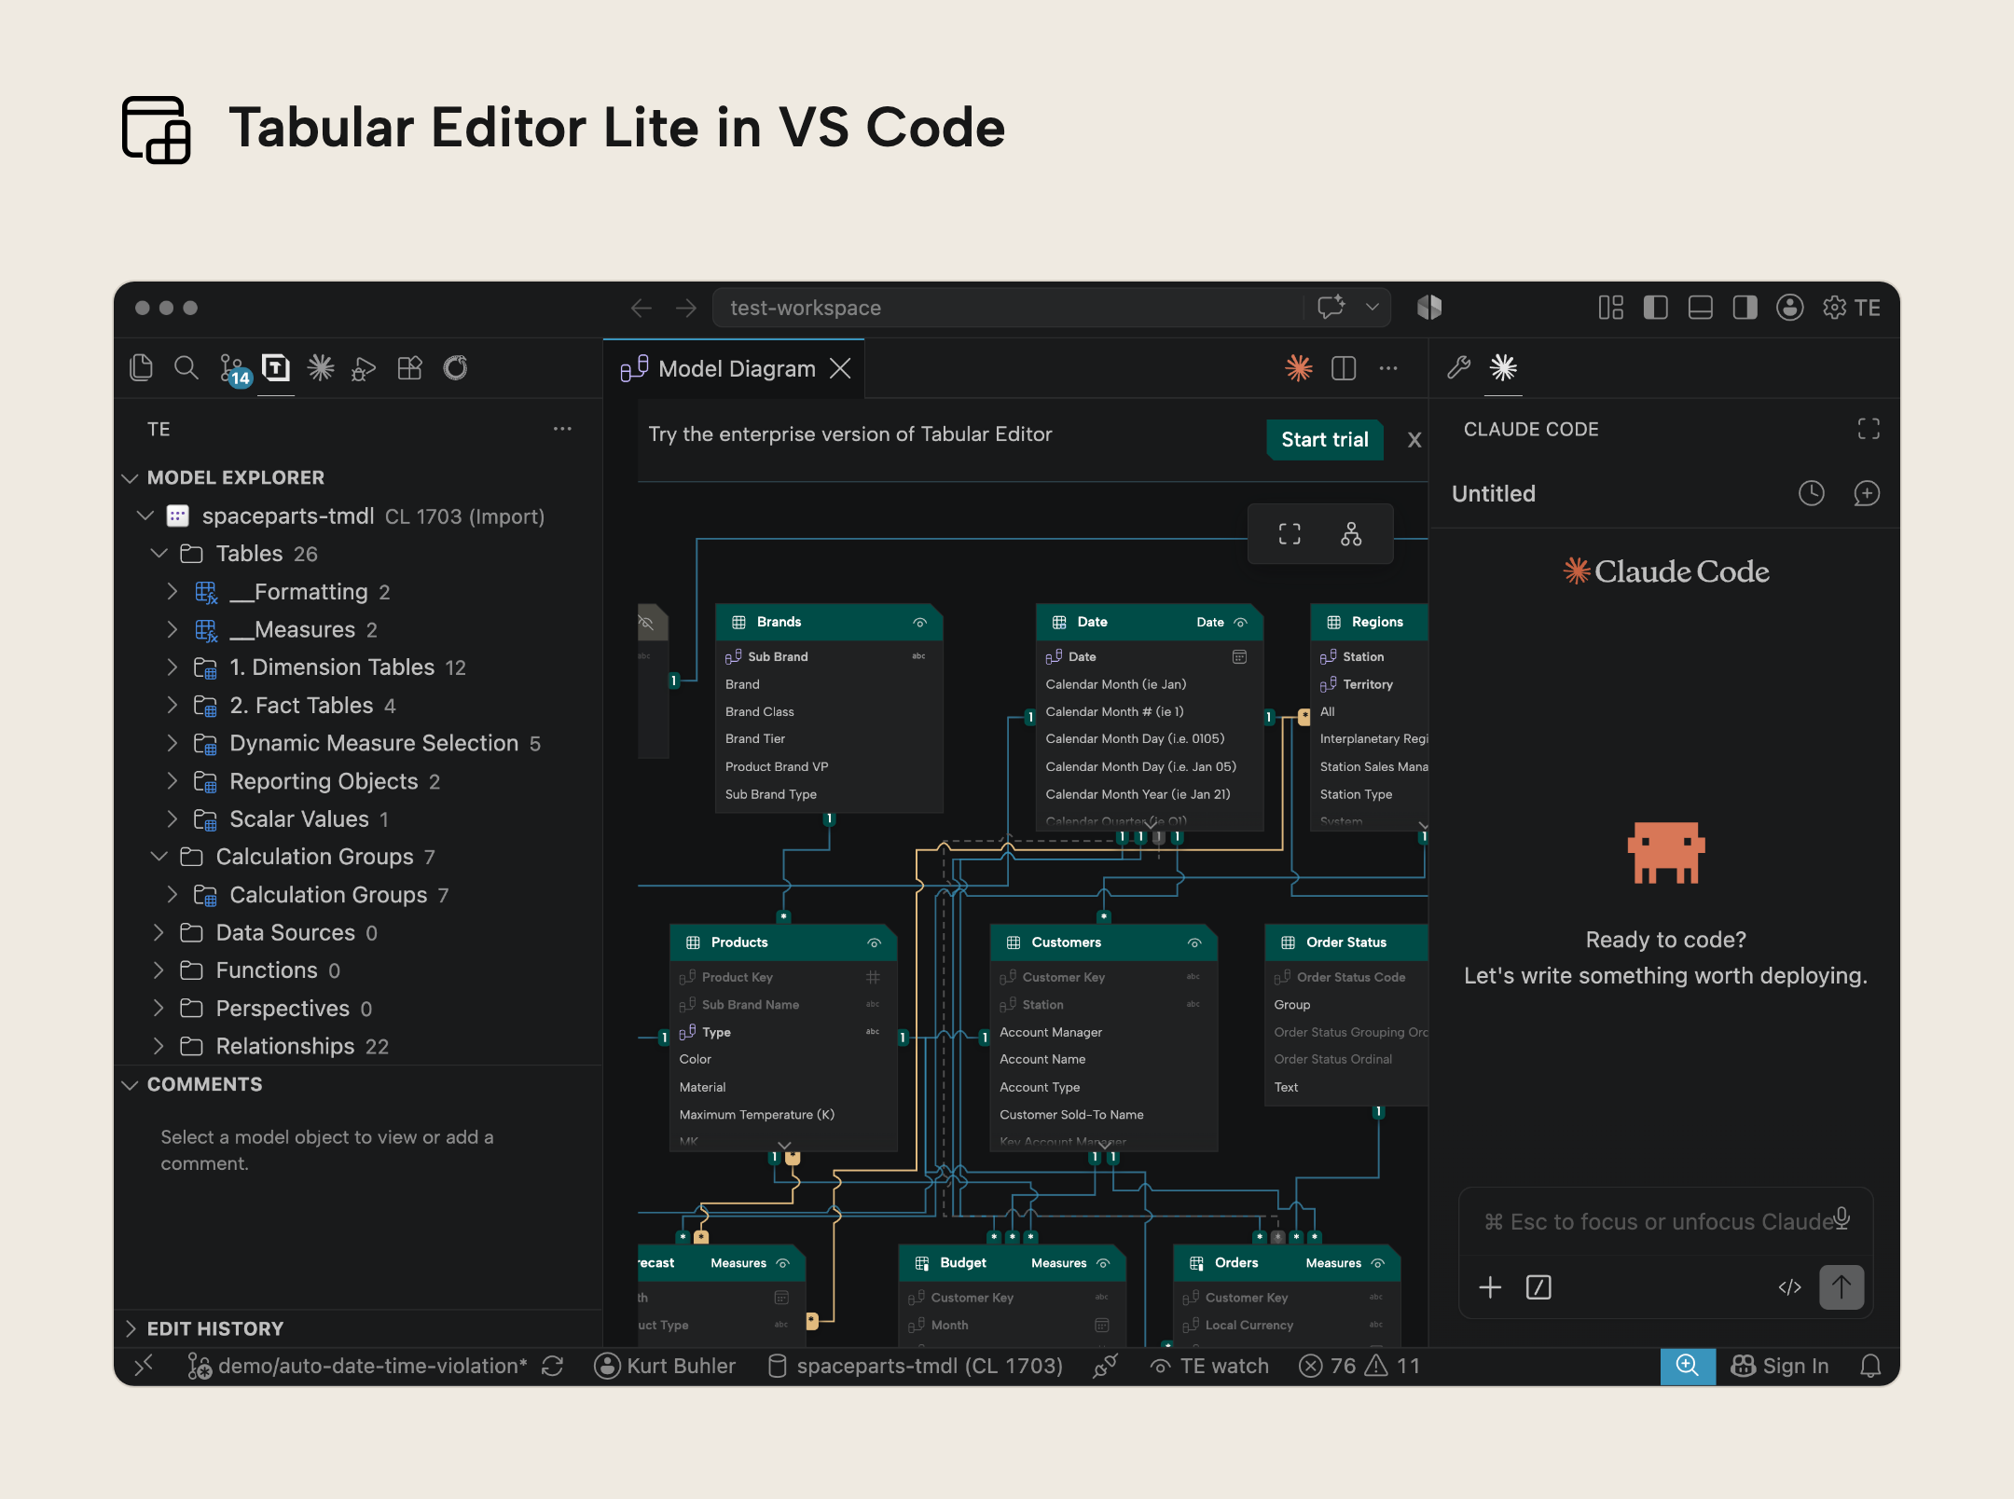Click the circular refresh icon in activity bar
Image resolution: width=2014 pixels, height=1499 pixels.
455,367
